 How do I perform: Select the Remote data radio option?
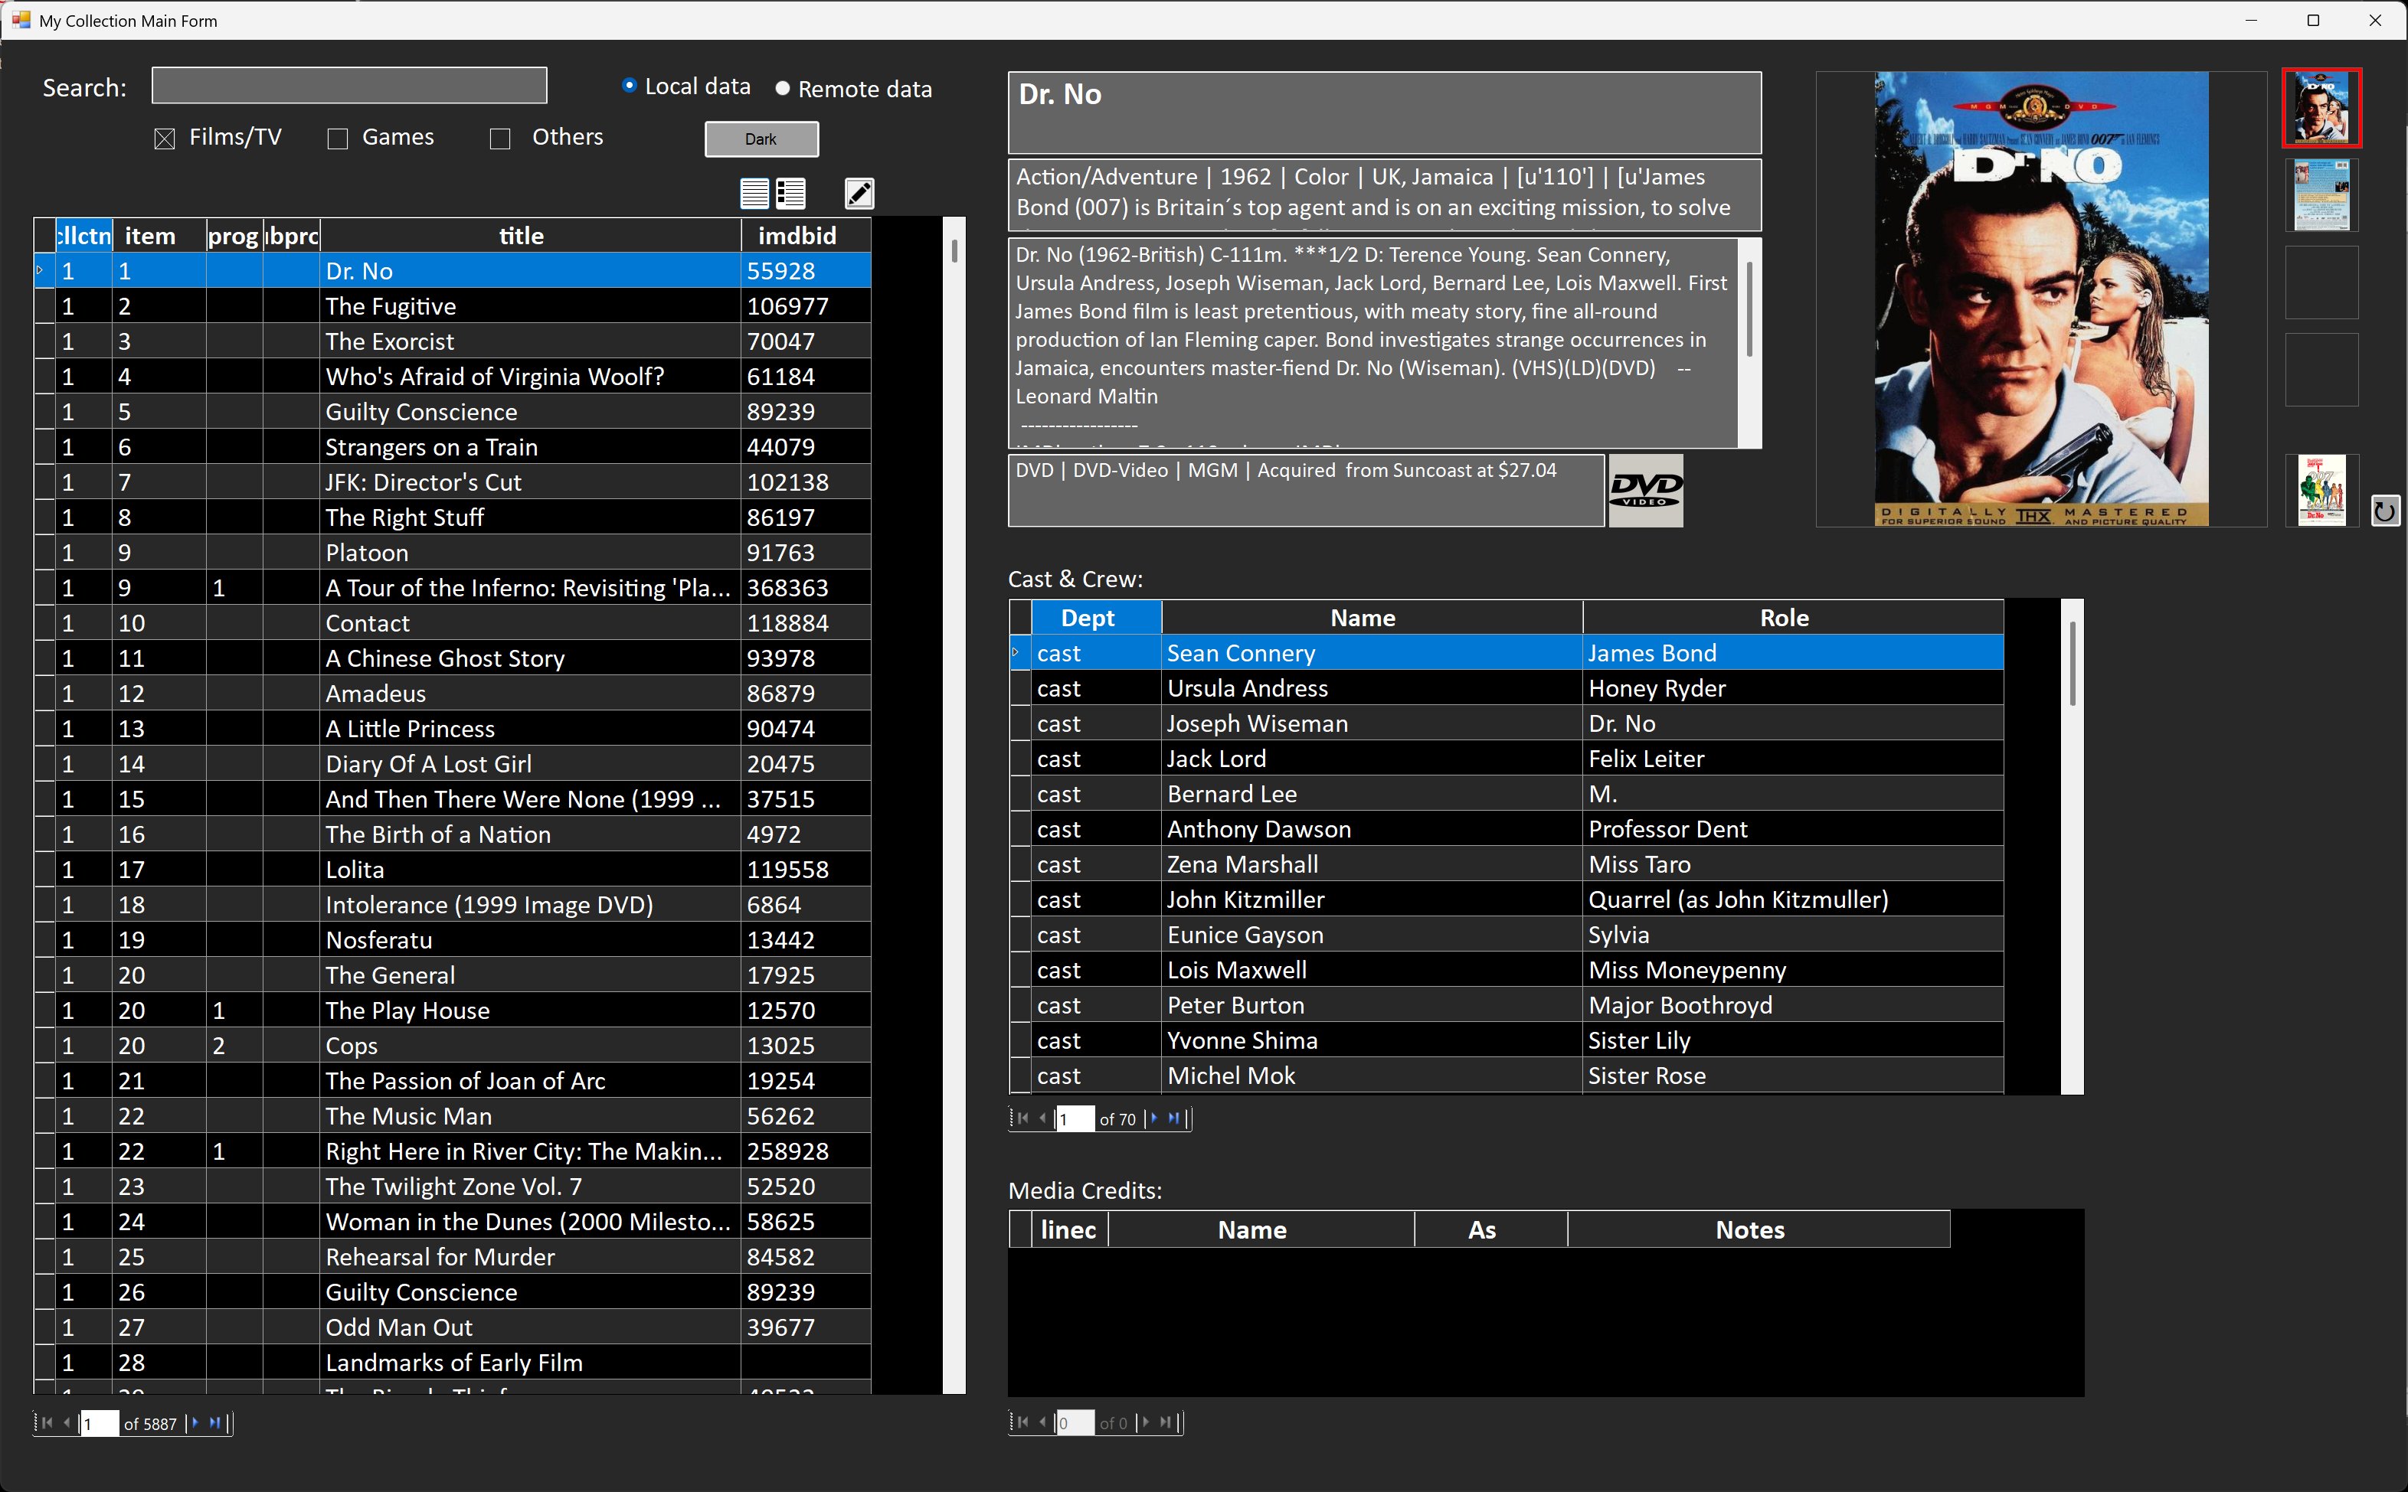pyautogui.click(x=783, y=89)
